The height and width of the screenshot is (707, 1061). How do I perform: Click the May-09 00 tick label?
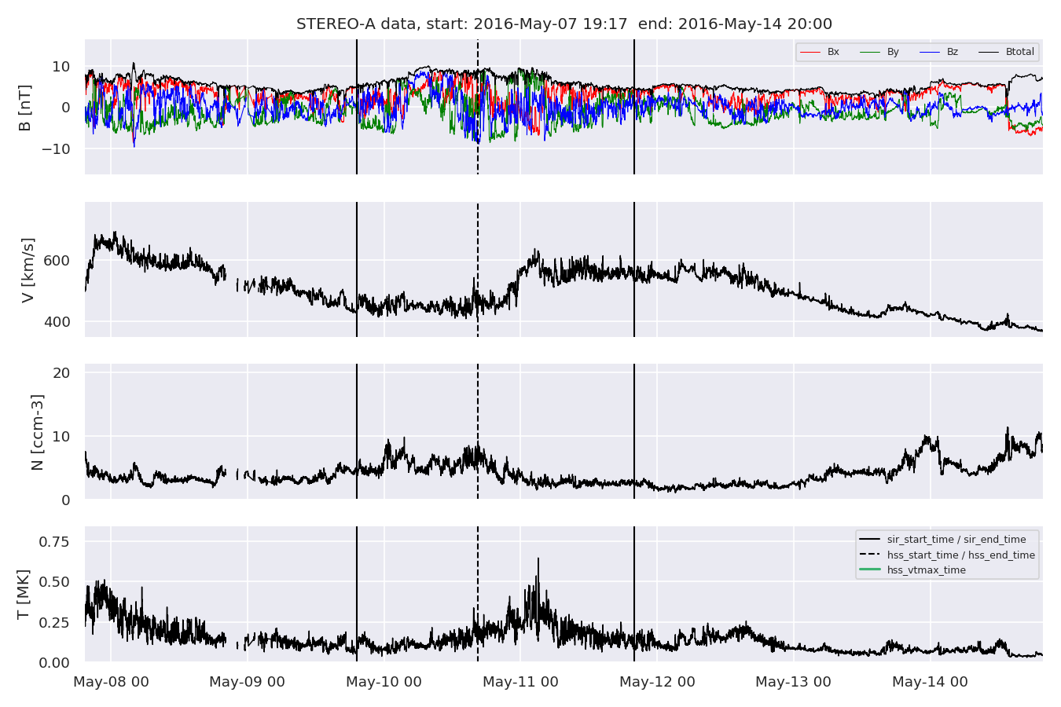pyautogui.click(x=248, y=682)
